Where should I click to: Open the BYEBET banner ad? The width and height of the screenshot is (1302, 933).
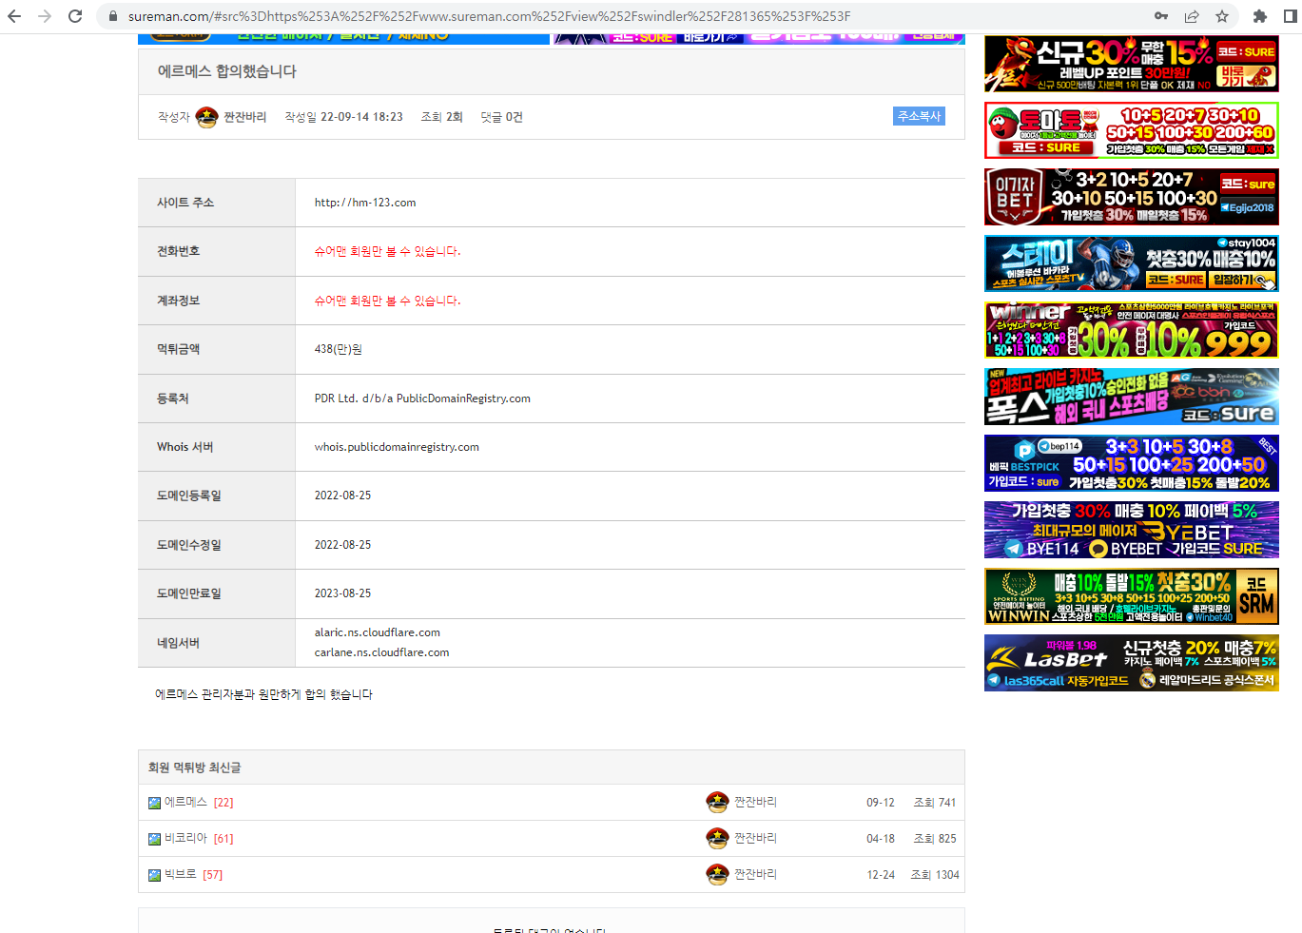(x=1132, y=530)
